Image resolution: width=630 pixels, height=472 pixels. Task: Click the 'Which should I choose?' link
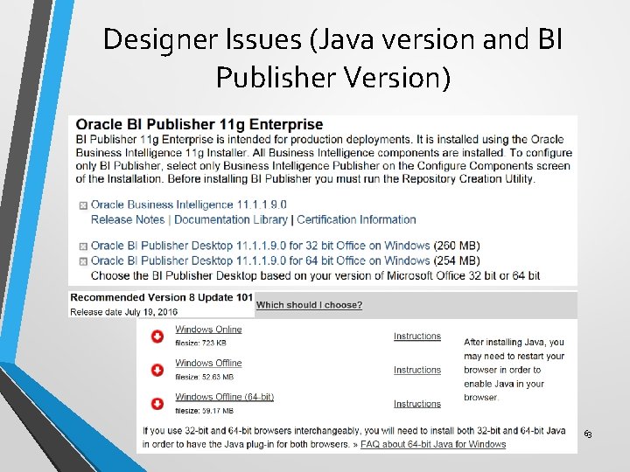(310, 305)
